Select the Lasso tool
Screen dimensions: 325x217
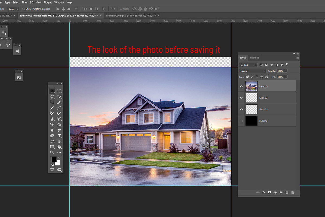(52, 97)
